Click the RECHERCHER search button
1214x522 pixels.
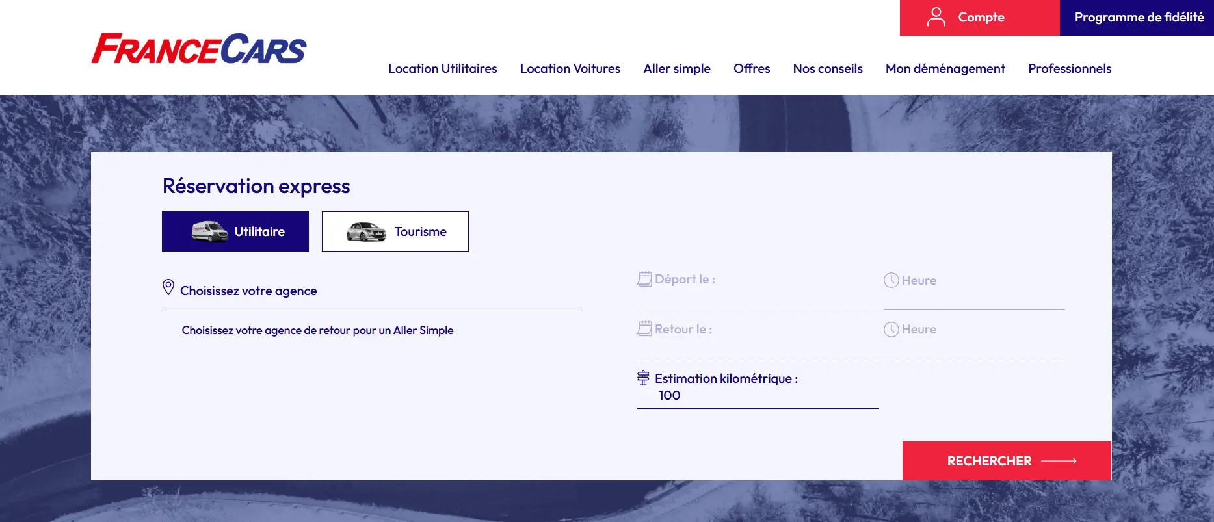1007,461
